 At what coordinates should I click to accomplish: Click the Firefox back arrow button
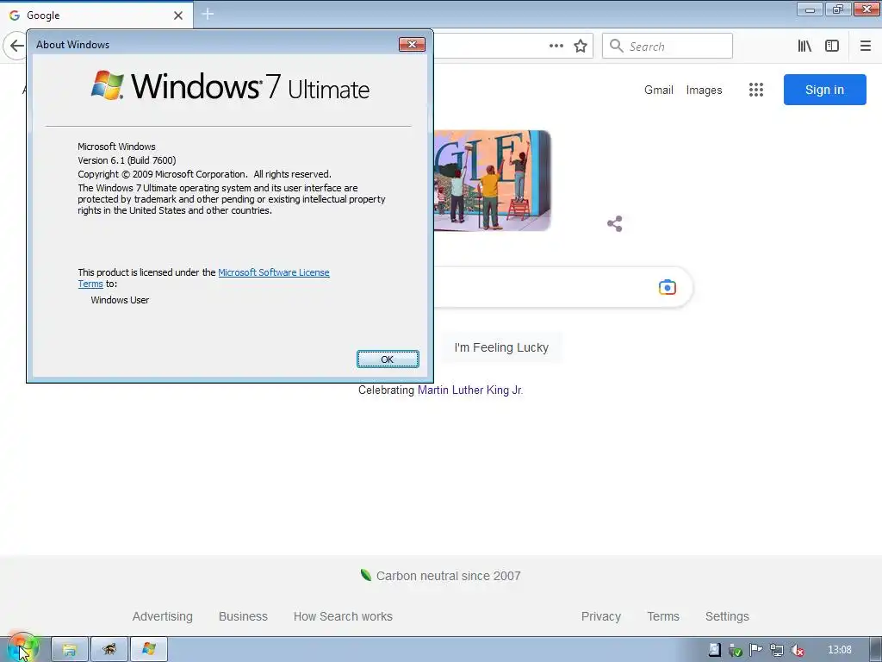pos(16,46)
